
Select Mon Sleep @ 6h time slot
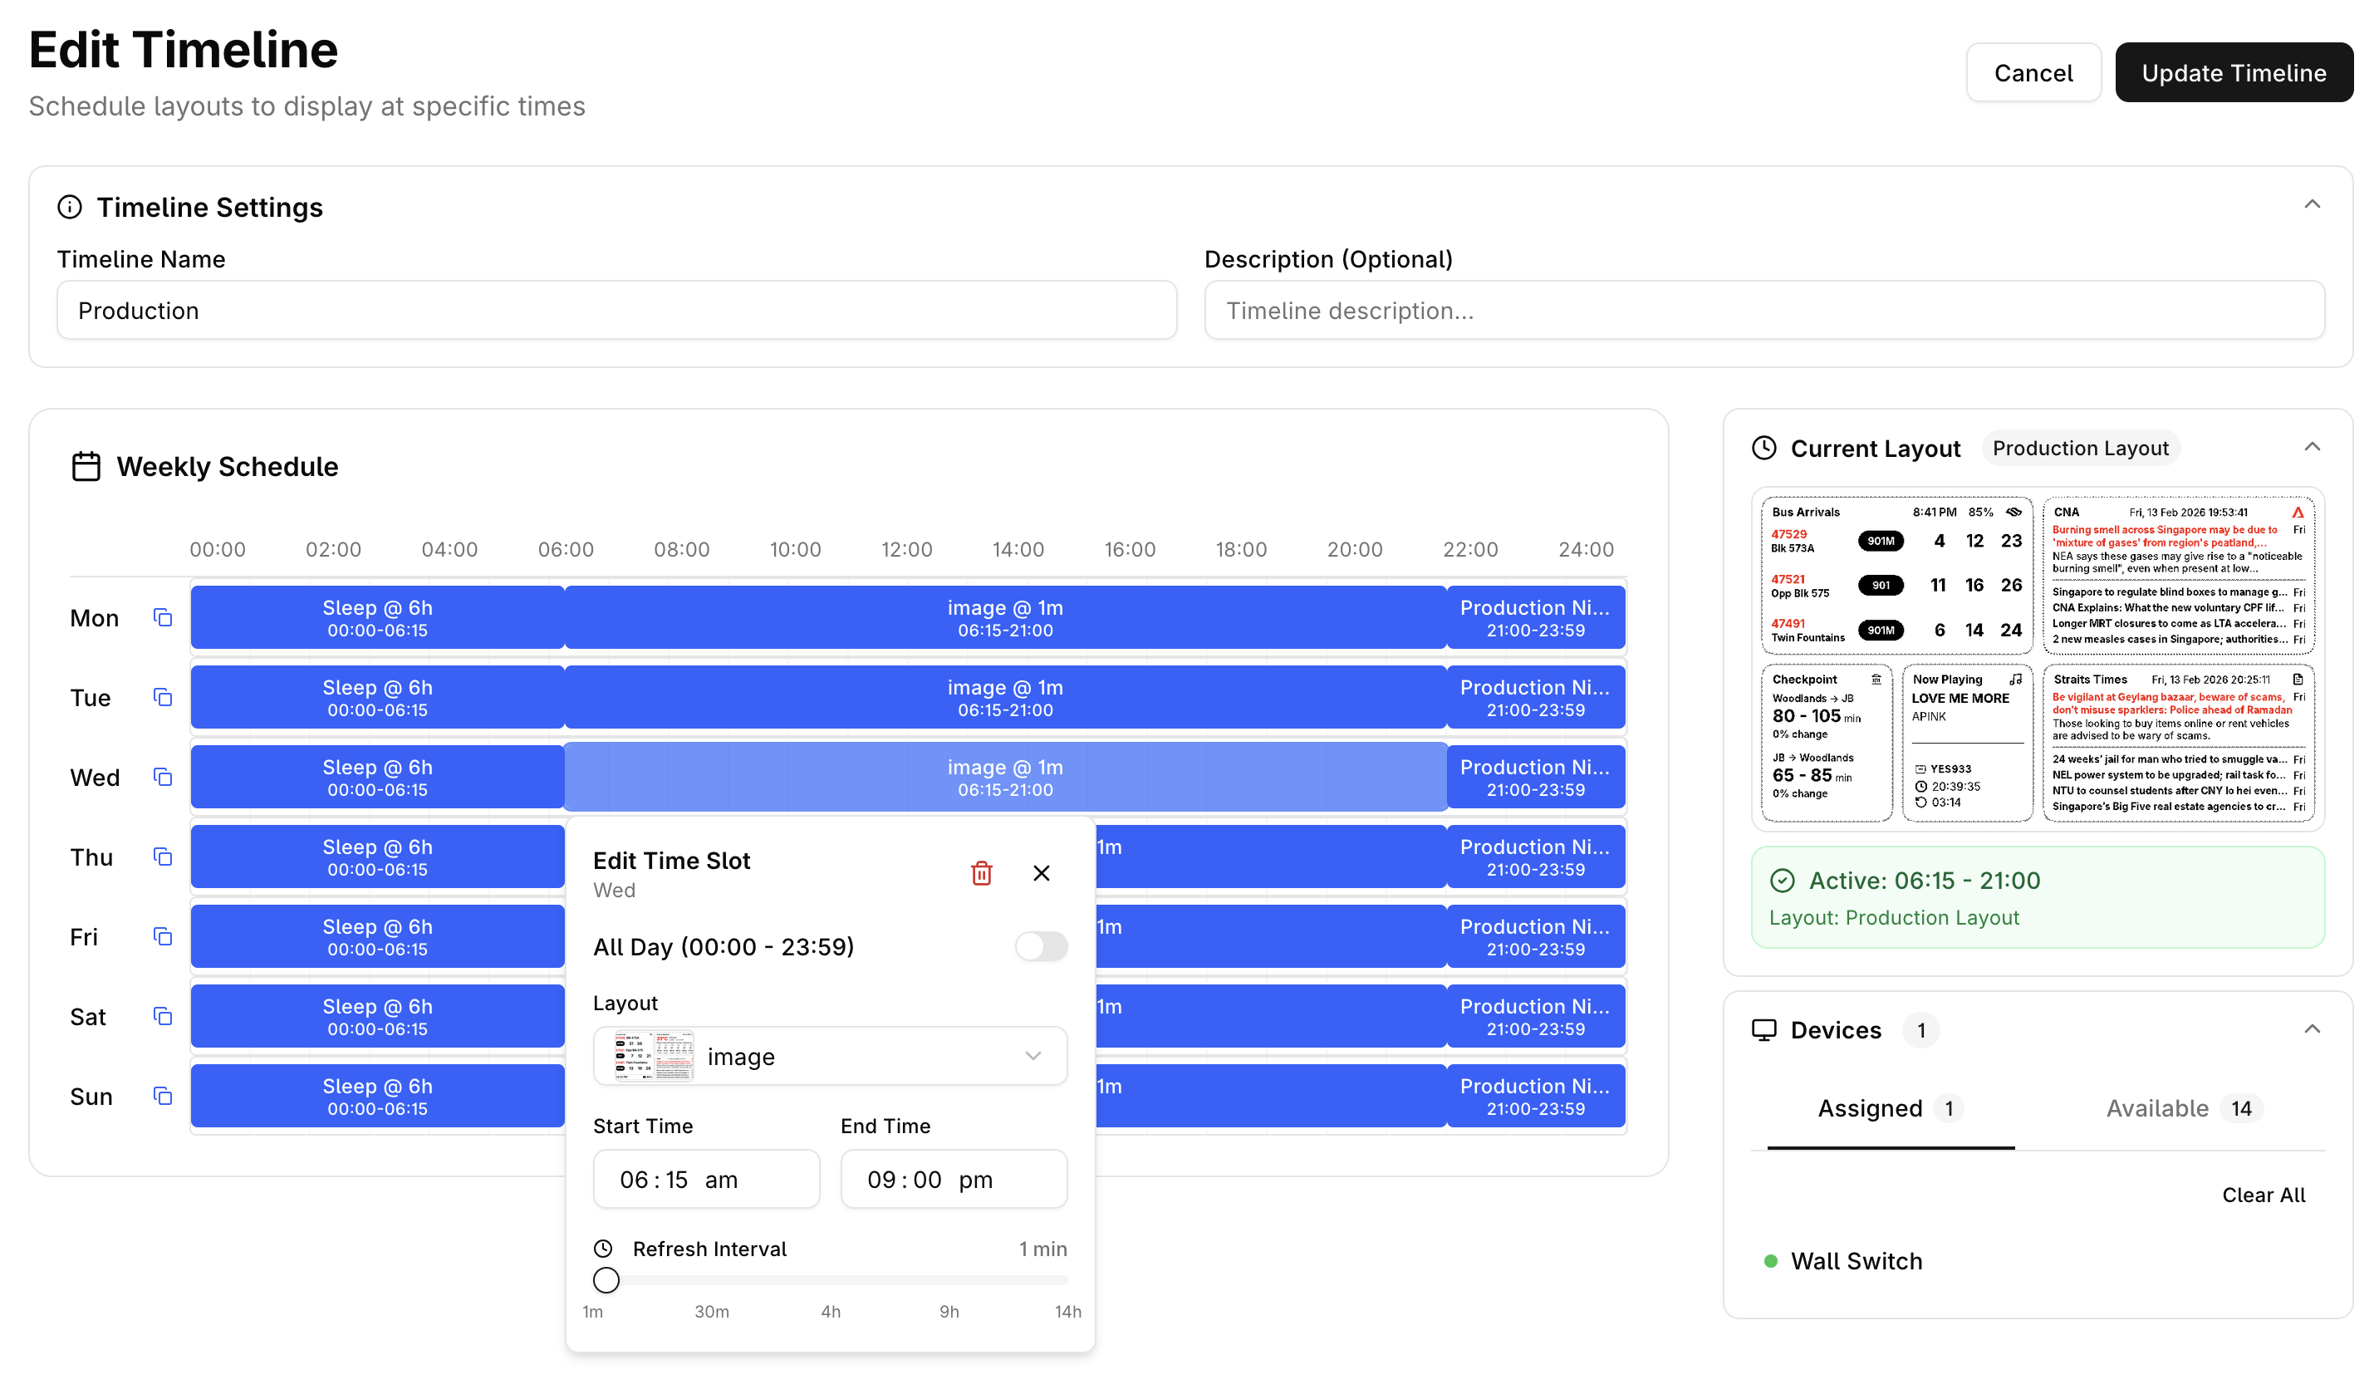(378, 617)
